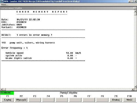Click 'Error frequency : 4' text
Viewport: 137px width, 103px height.
(15, 48)
